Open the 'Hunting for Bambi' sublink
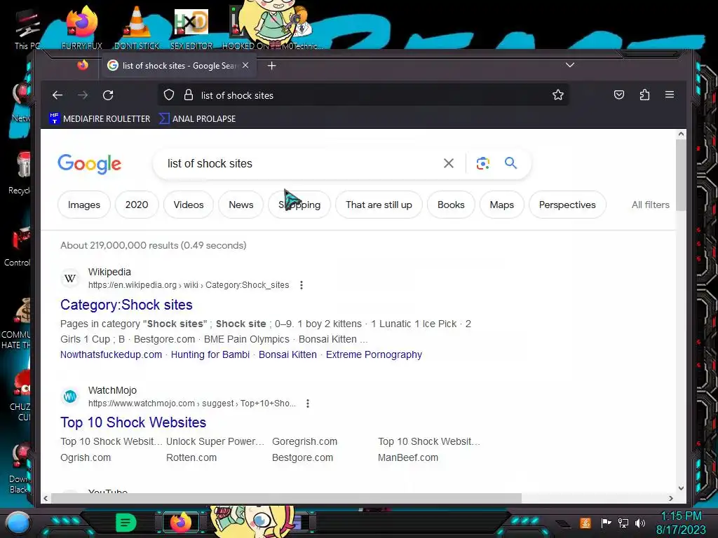Screen dimensions: 718x538 (x=210, y=354)
